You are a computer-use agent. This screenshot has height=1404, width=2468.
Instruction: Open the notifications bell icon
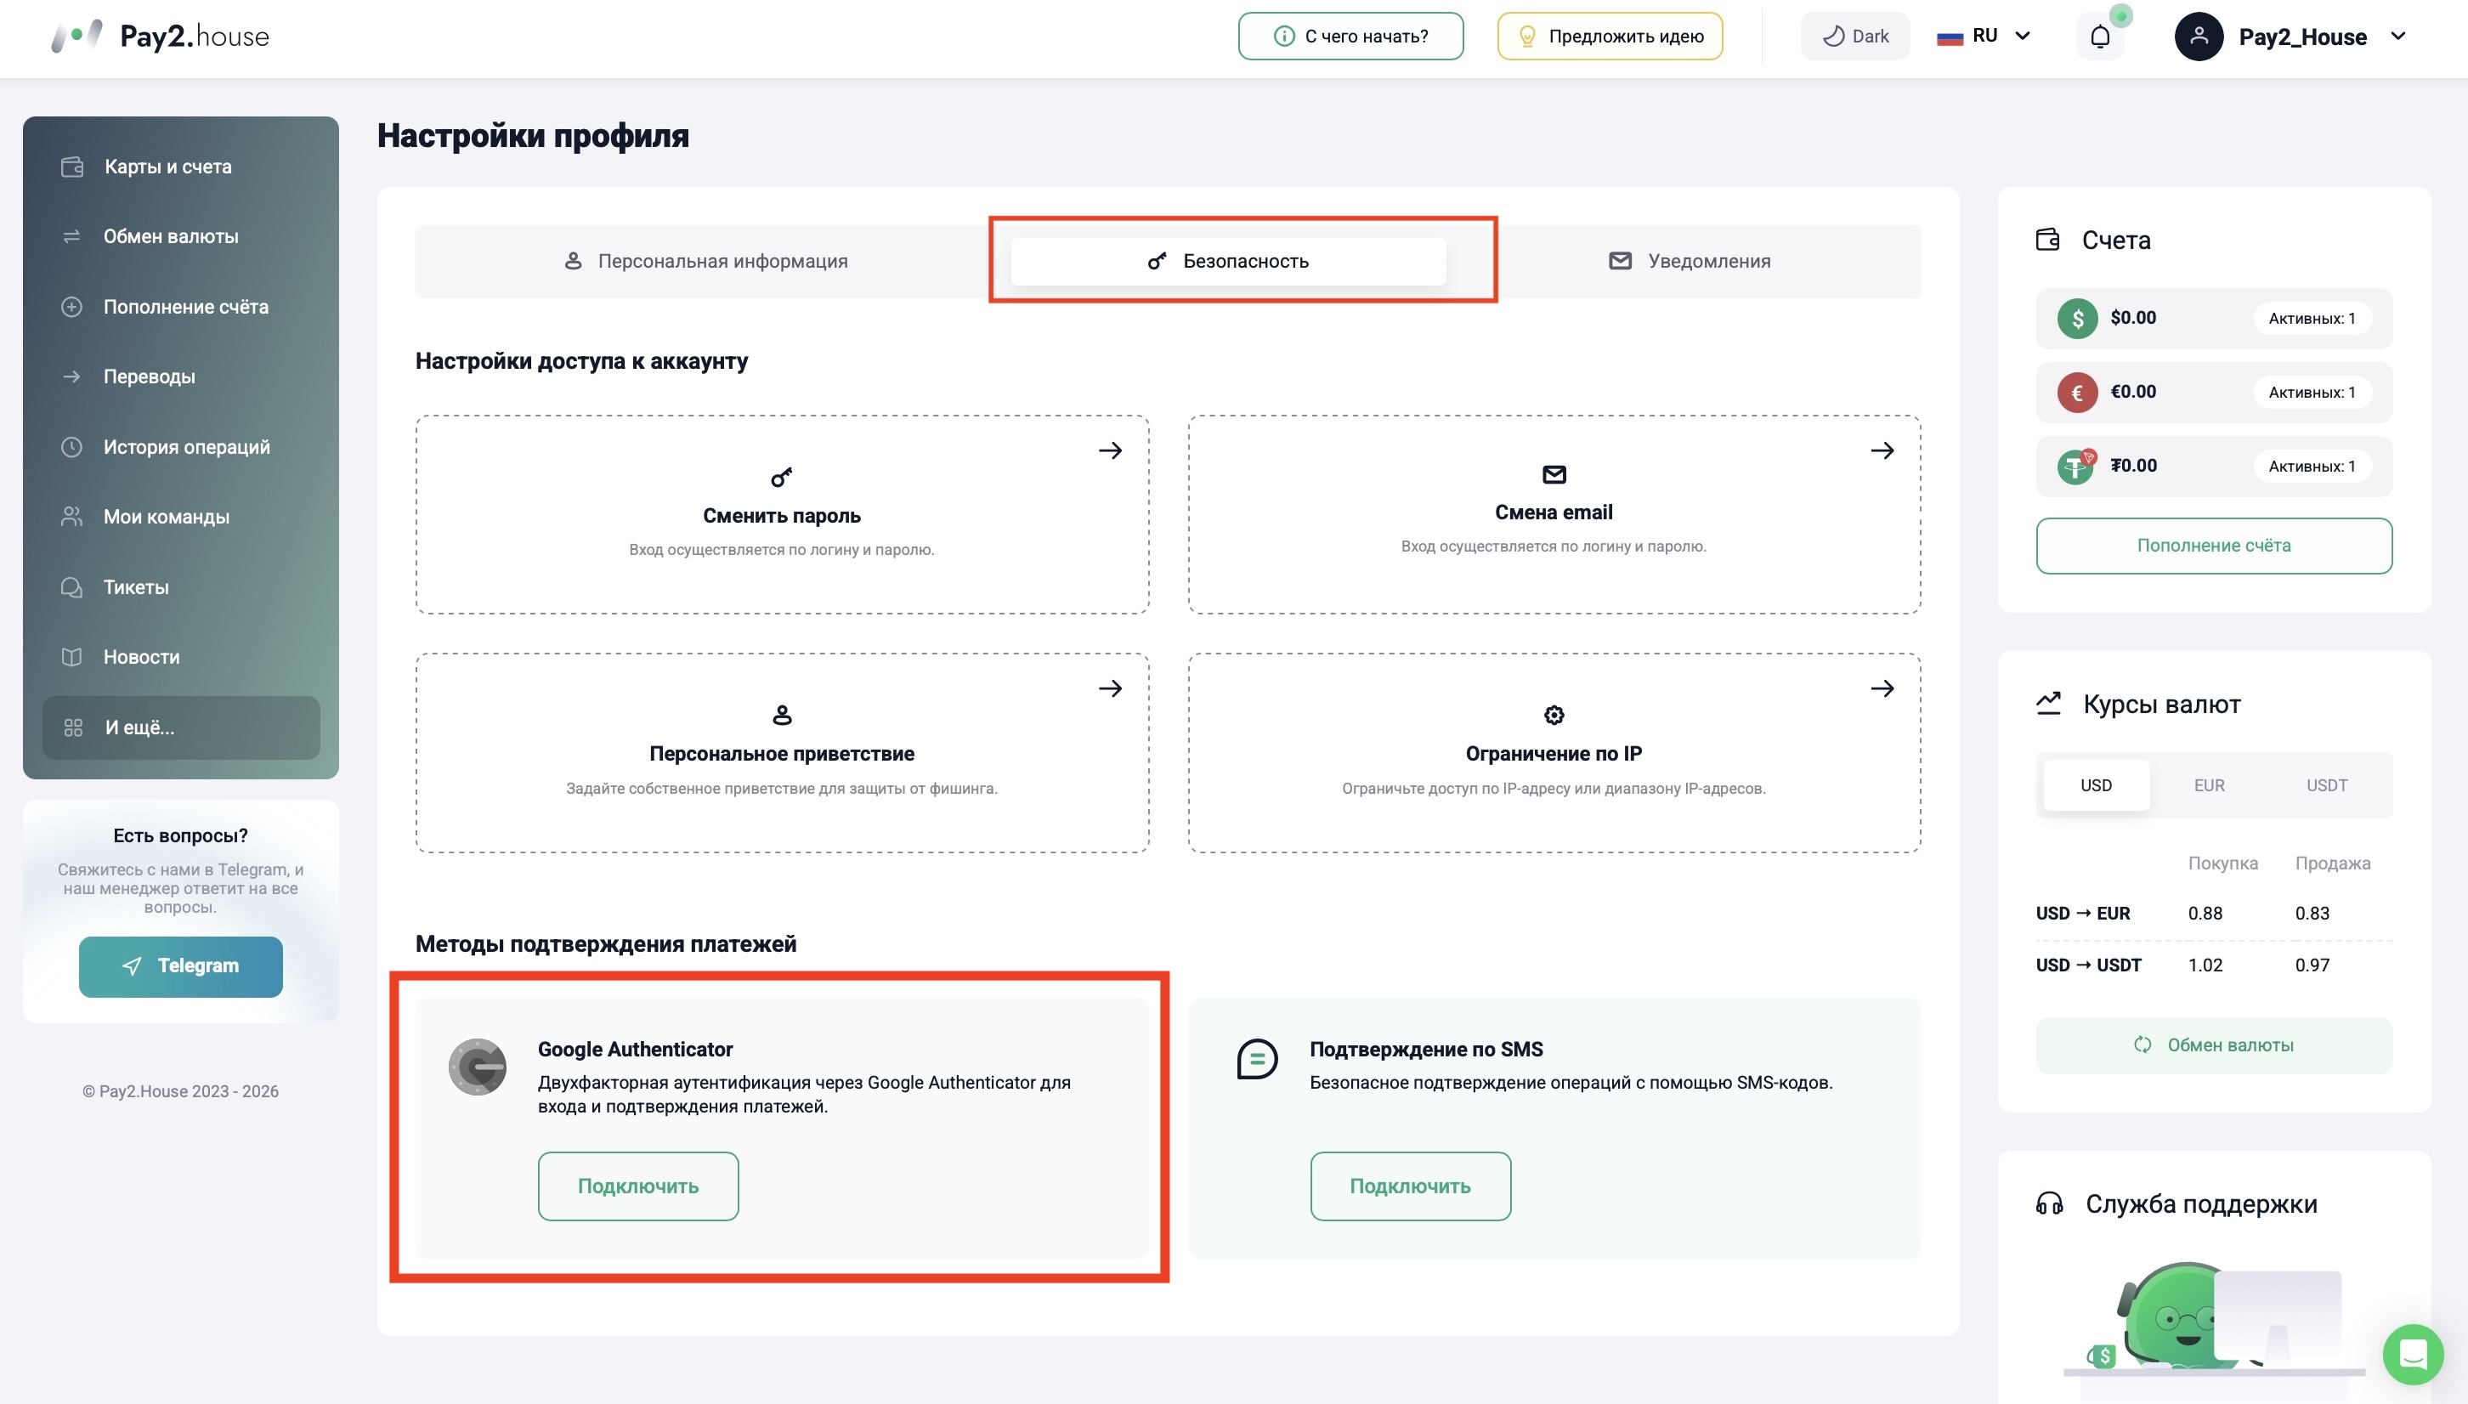[x=2100, y=37]
